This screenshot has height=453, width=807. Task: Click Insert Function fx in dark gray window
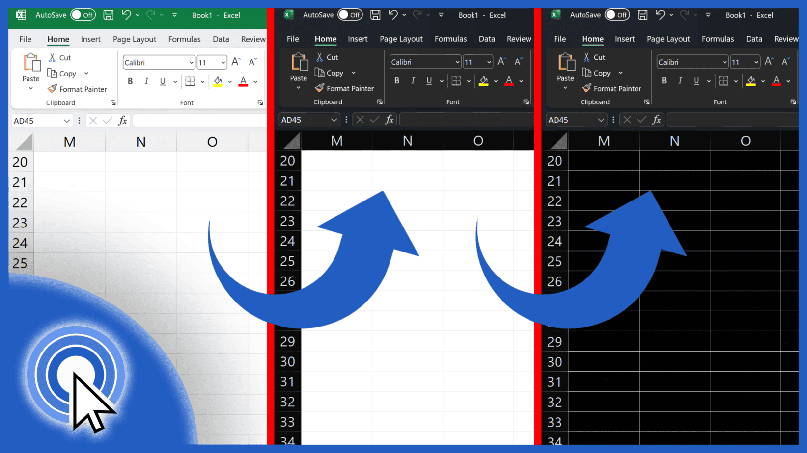pos(390,120)
